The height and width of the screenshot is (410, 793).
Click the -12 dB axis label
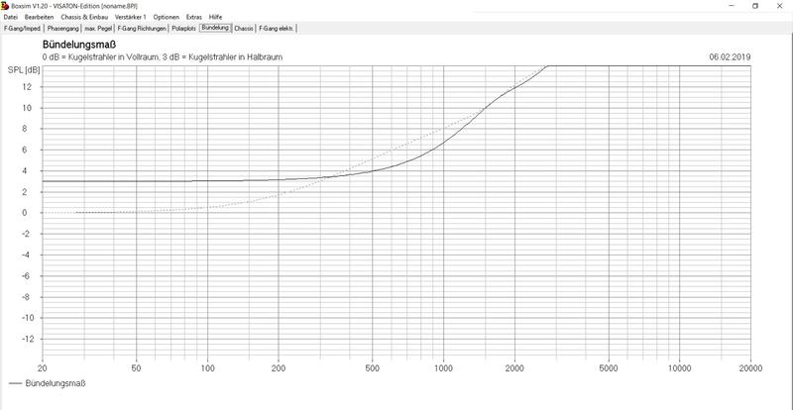[26, 340]
